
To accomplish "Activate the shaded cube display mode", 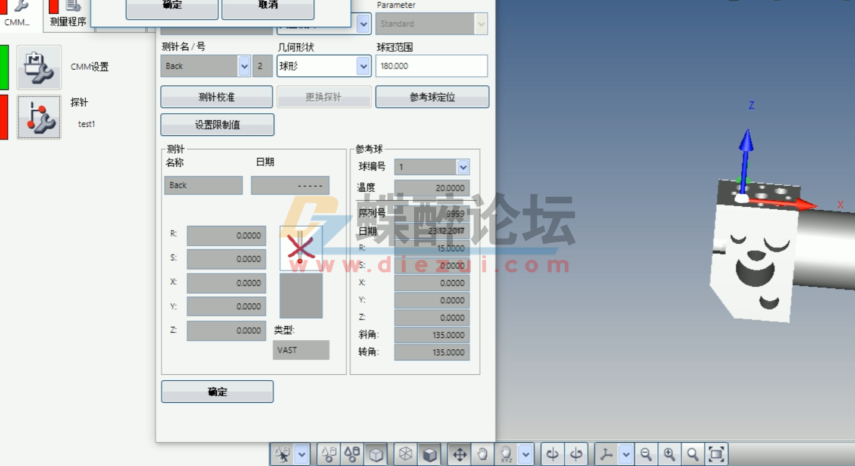I will click(x=429, y=453).
